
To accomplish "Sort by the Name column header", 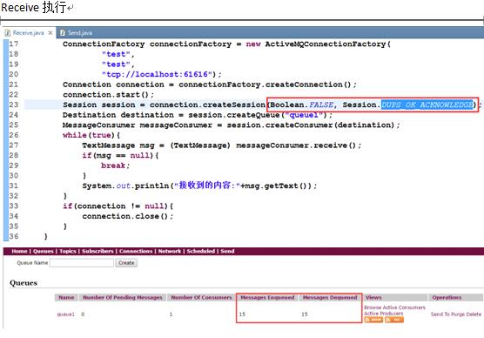I will pos(66,297).
